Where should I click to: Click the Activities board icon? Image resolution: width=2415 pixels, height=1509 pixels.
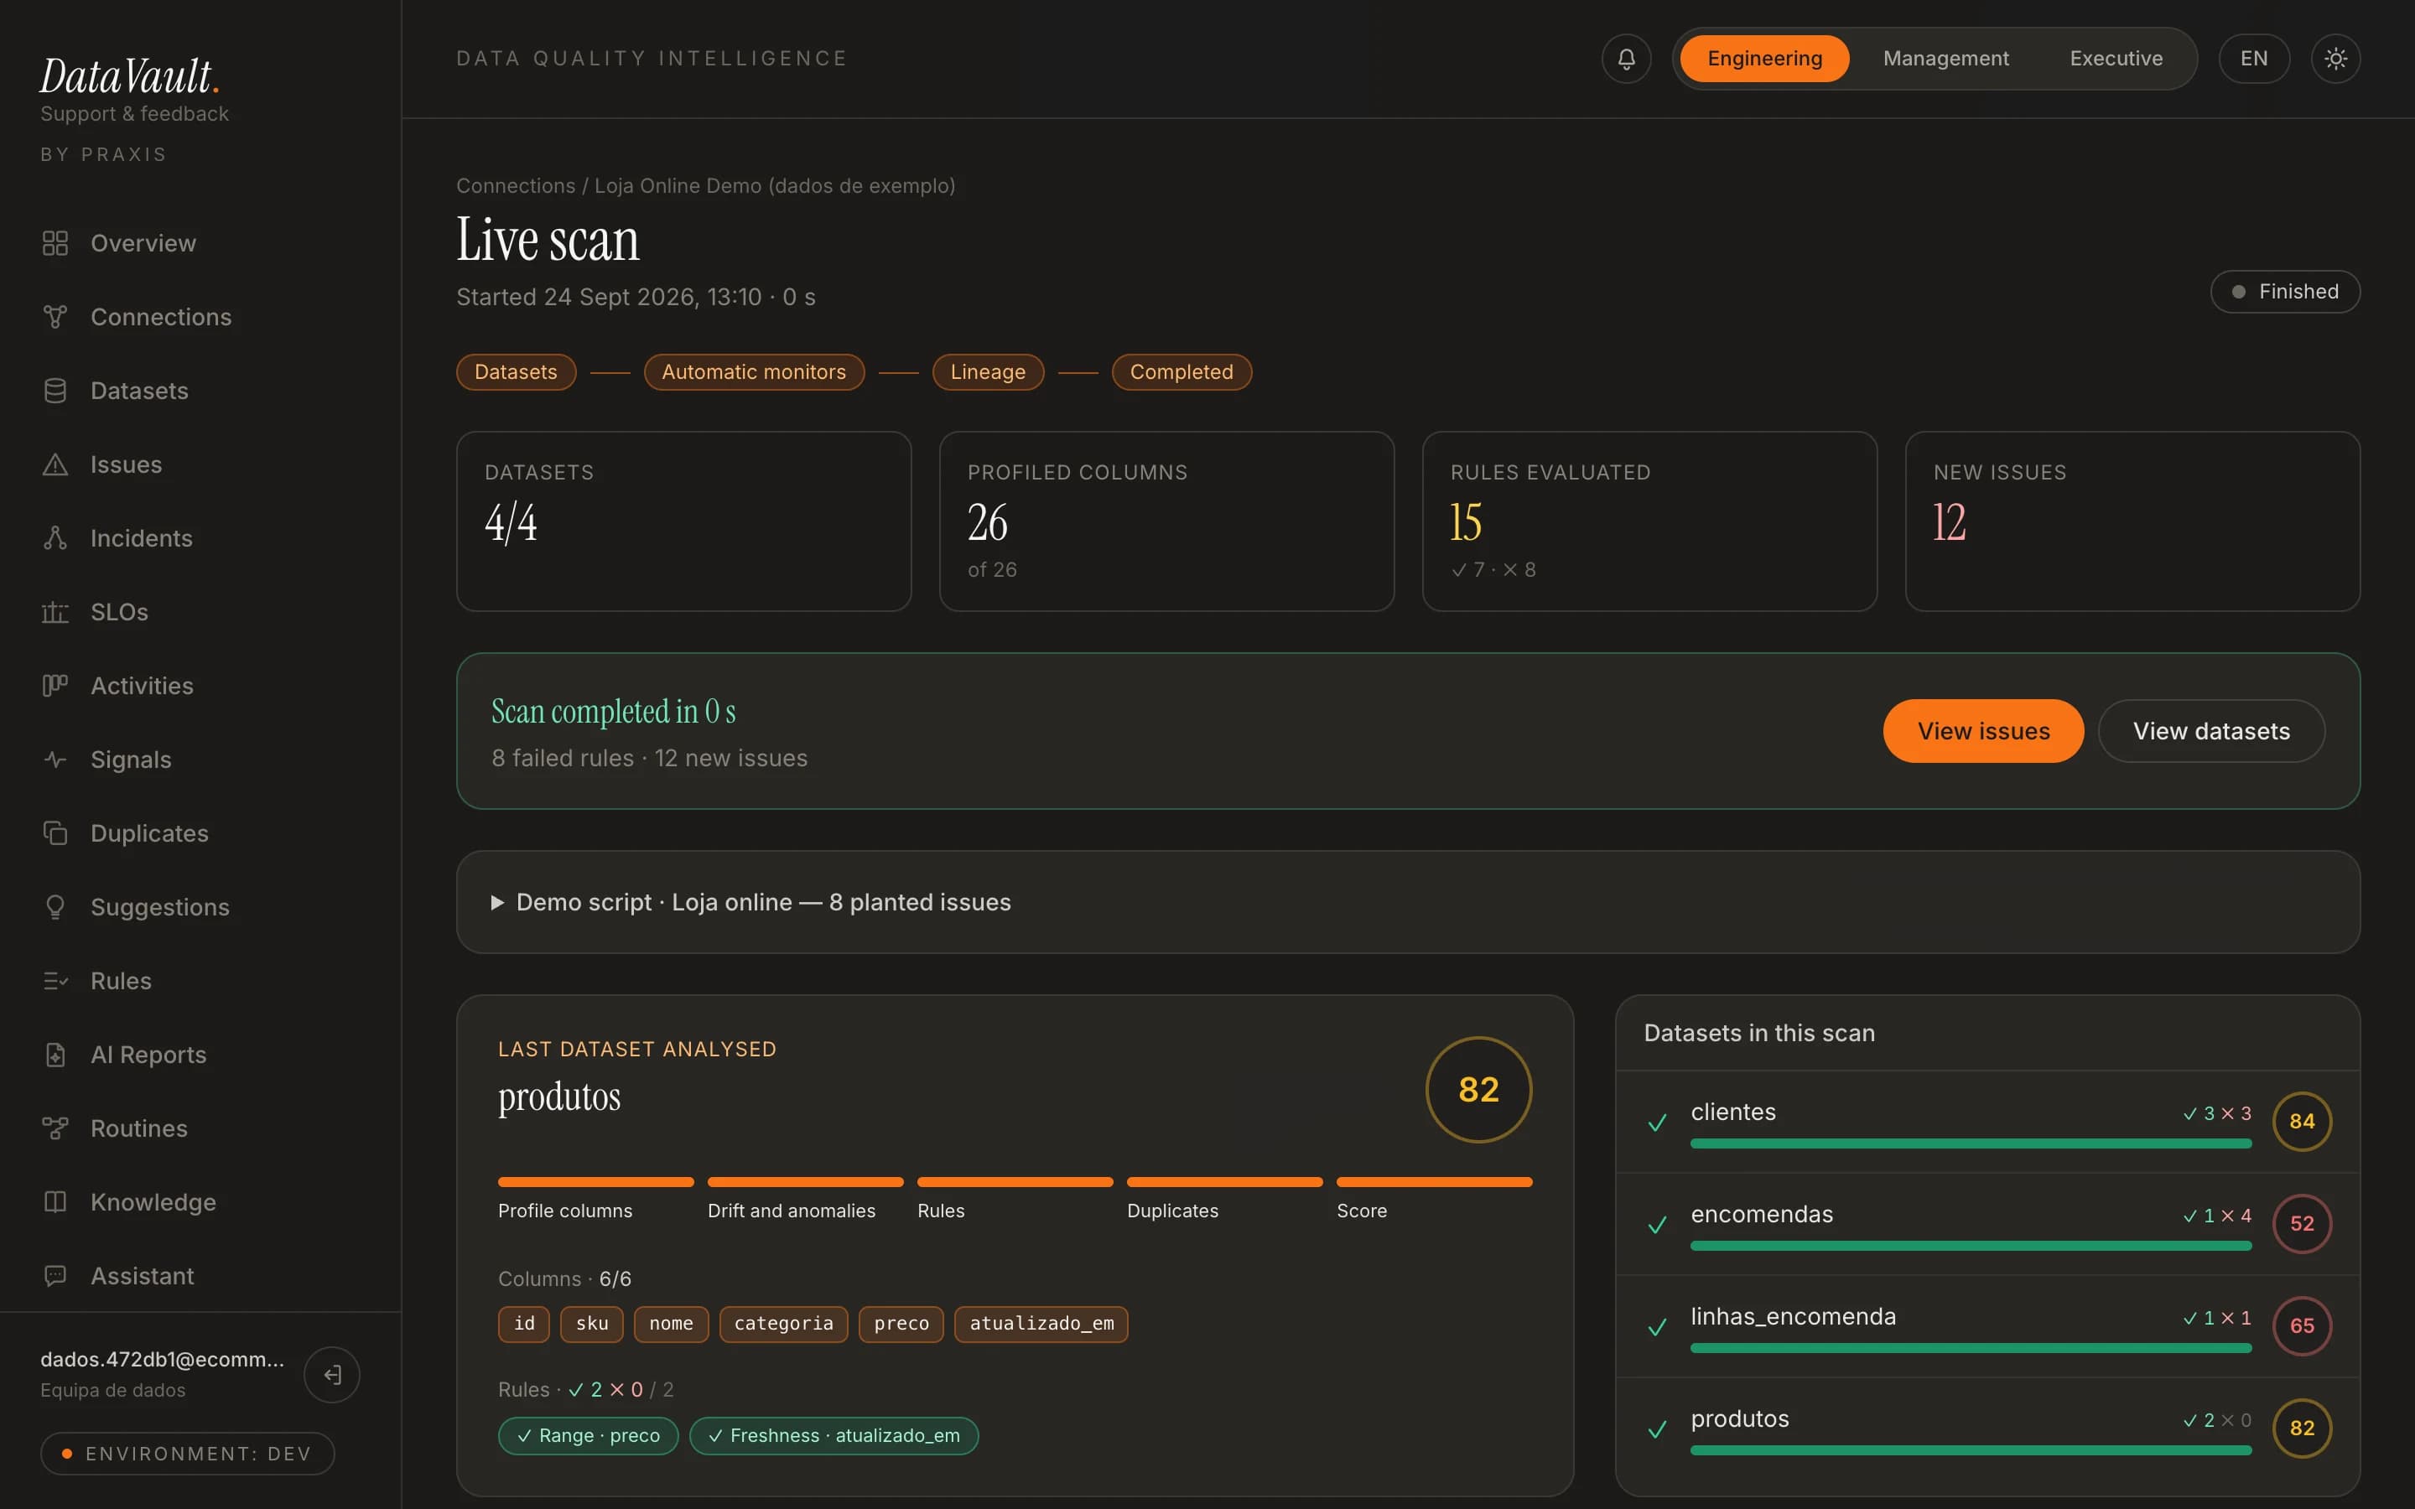pos(55,687)
